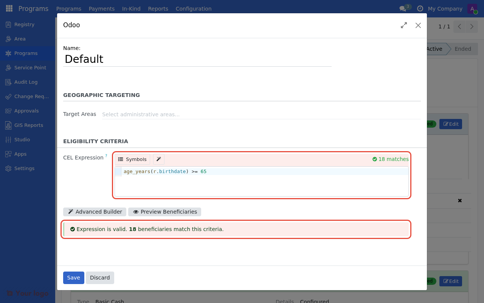Image resolution: width=484 pixels, height=303 pixels.
Task: Open the Registry section in sidebar
Action: tap(23, 24)
